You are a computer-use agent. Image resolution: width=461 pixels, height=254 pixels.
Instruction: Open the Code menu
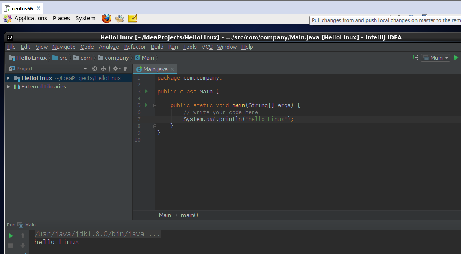pos(87,47)
